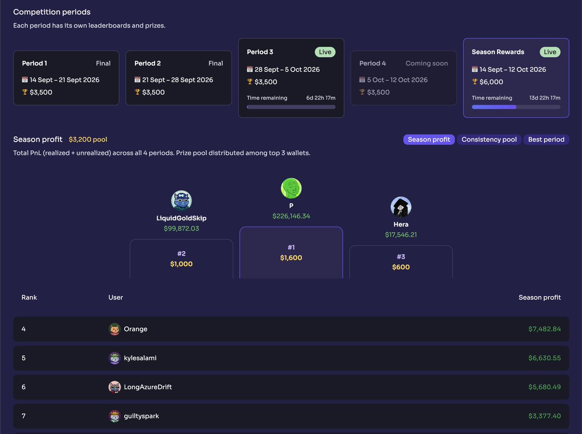Click the trophy icon in Period 3 card
This screenshot has width=582, height=434.
click(250, 82)
